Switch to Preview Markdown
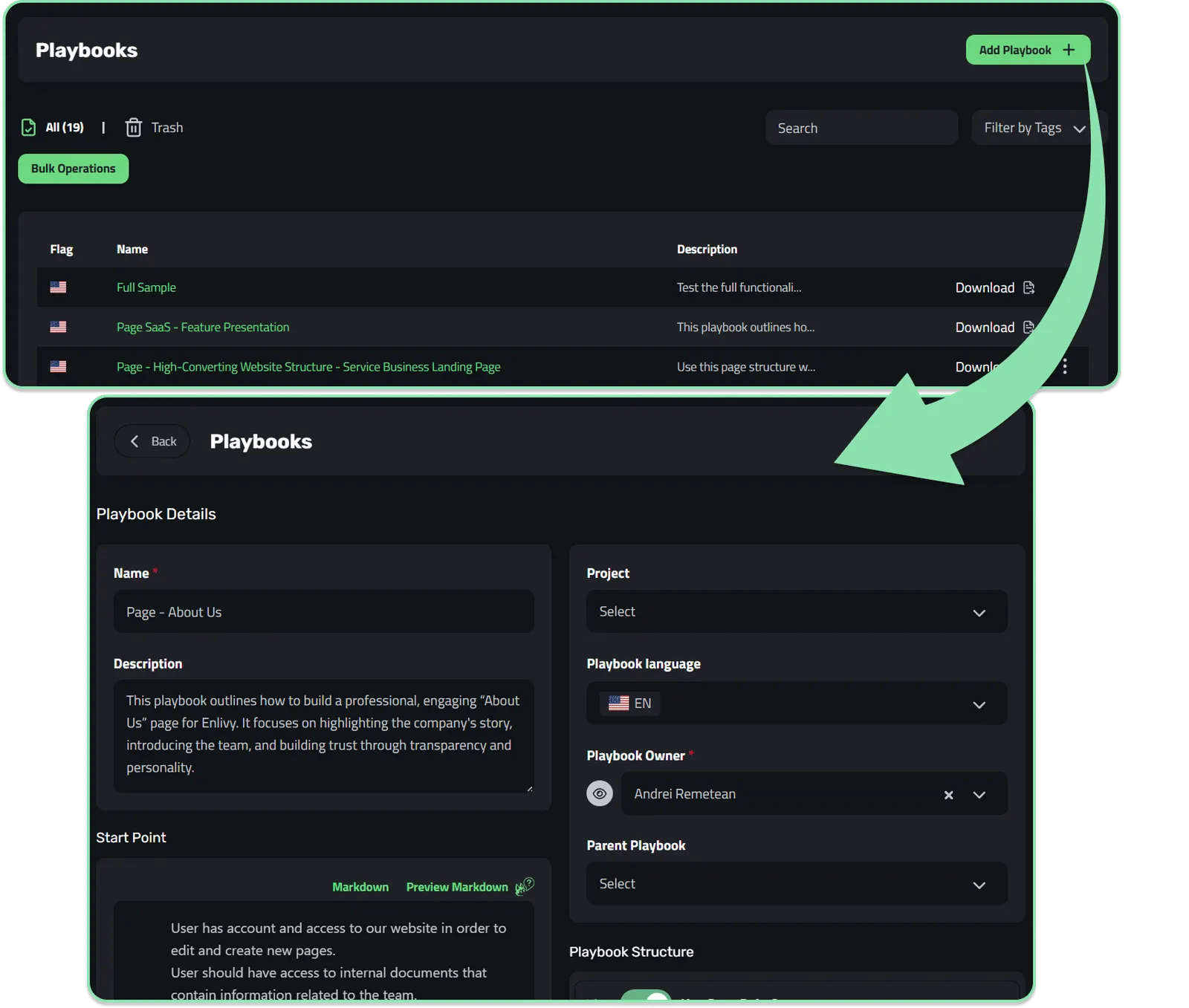This screenshot has height=1008, width=1189. 457,887
